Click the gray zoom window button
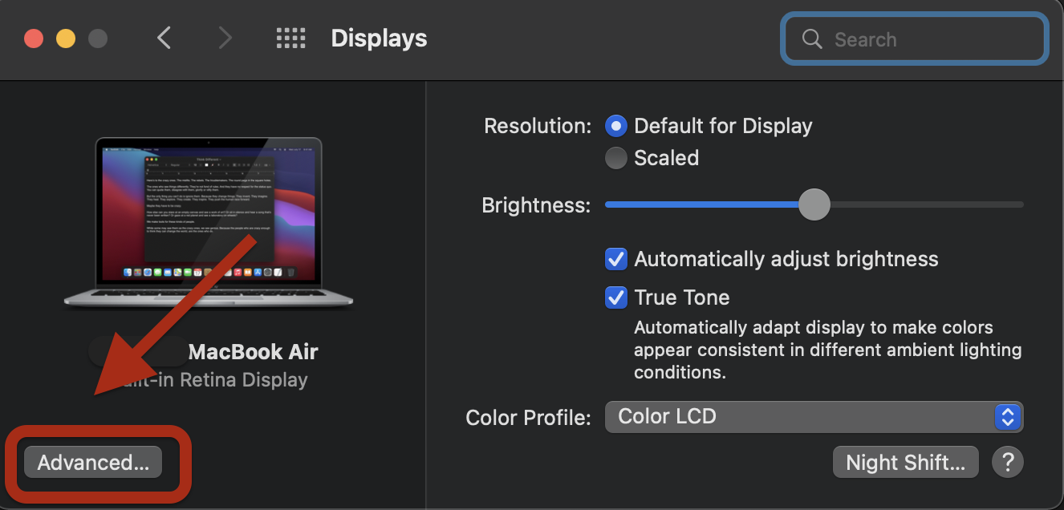This screenshot has height=510, width=1064. coord(97,38)
